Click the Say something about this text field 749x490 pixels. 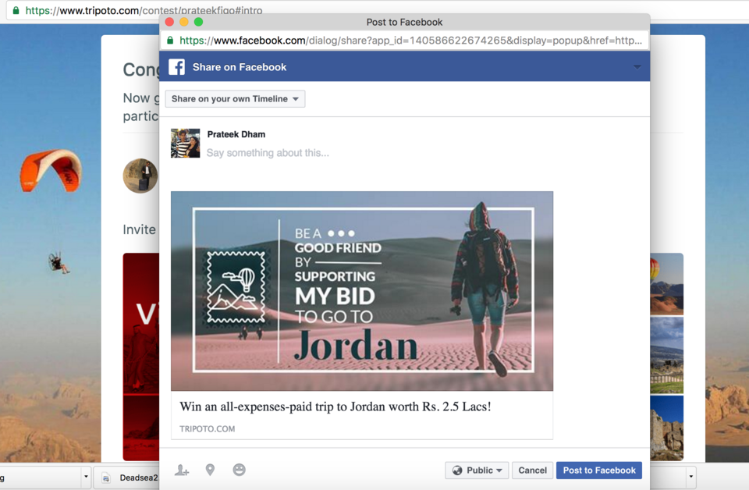click(x=268, y=153)
